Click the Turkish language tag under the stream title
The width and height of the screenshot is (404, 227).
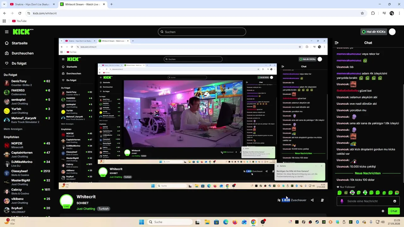tap(104, 209)
